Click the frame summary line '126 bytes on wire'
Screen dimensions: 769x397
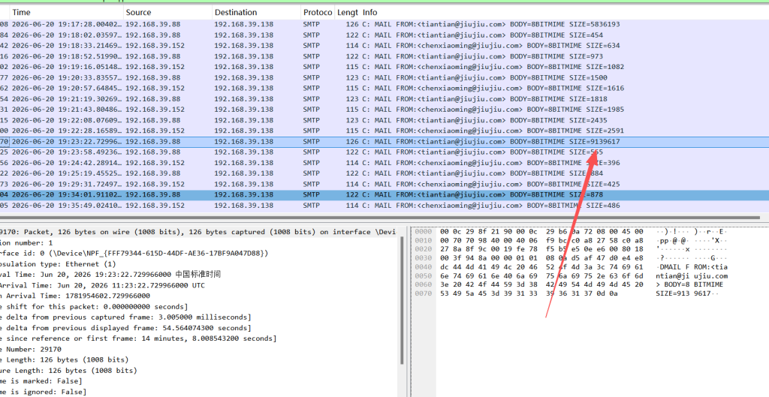coord(198,232)
